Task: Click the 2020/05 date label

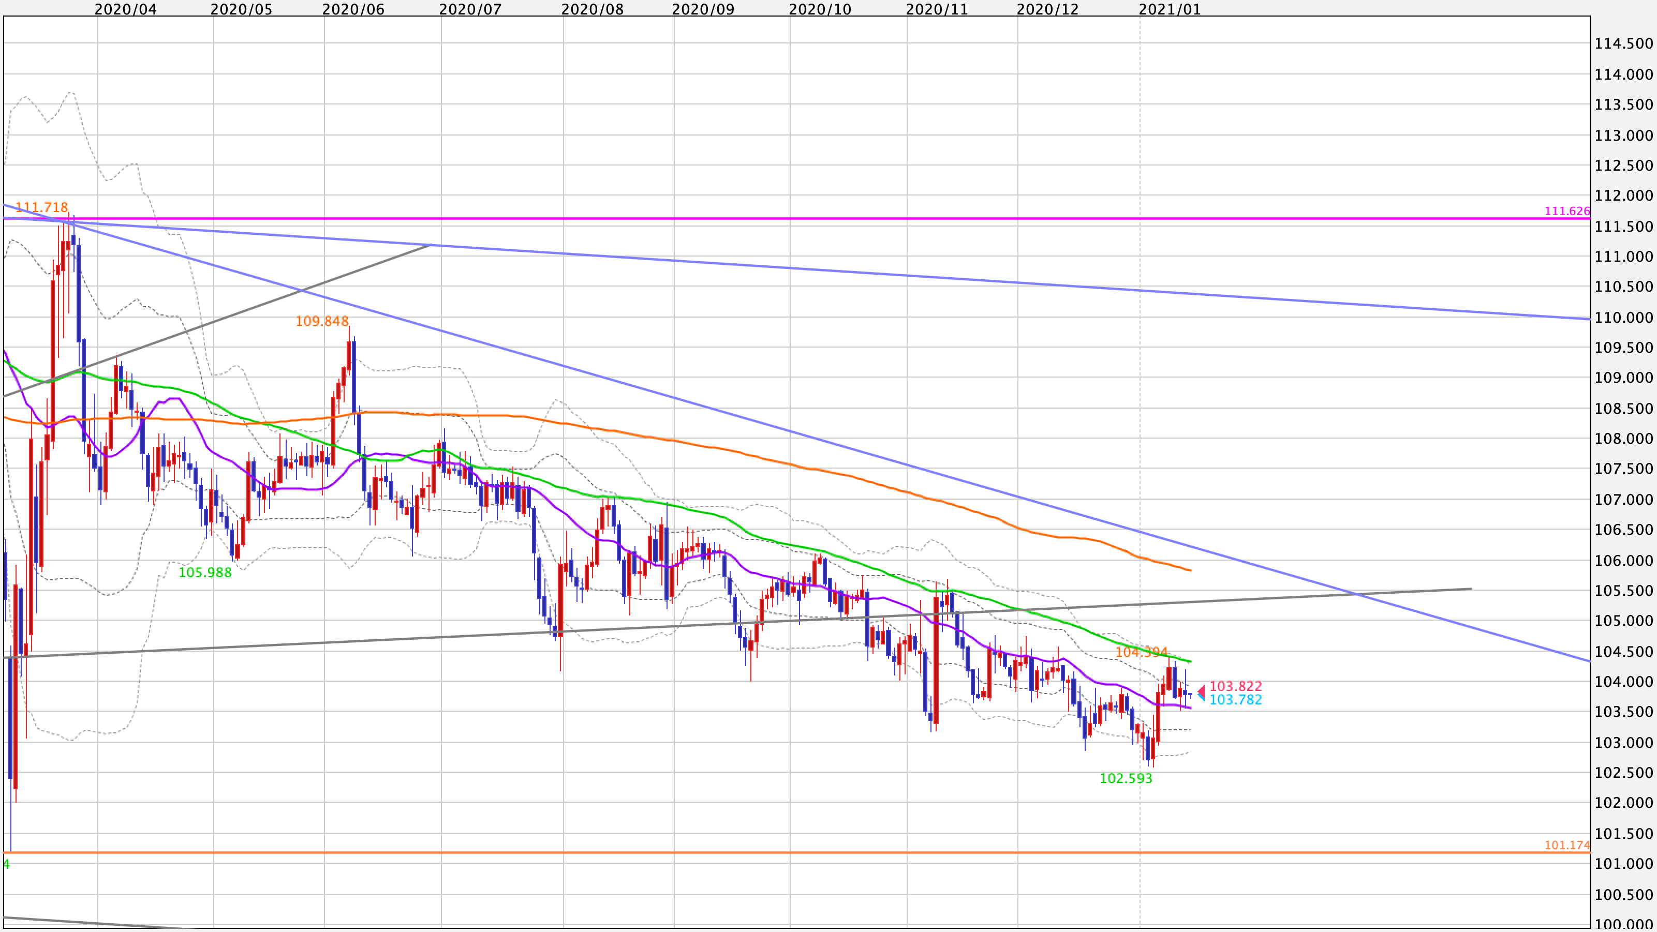Action: pos(241,9)
